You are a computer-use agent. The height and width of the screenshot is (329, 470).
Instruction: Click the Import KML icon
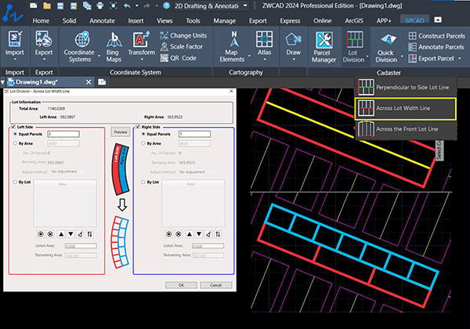[15, 39]
